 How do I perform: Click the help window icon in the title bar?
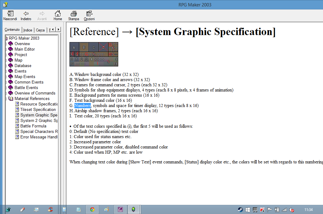pos(5,5)
